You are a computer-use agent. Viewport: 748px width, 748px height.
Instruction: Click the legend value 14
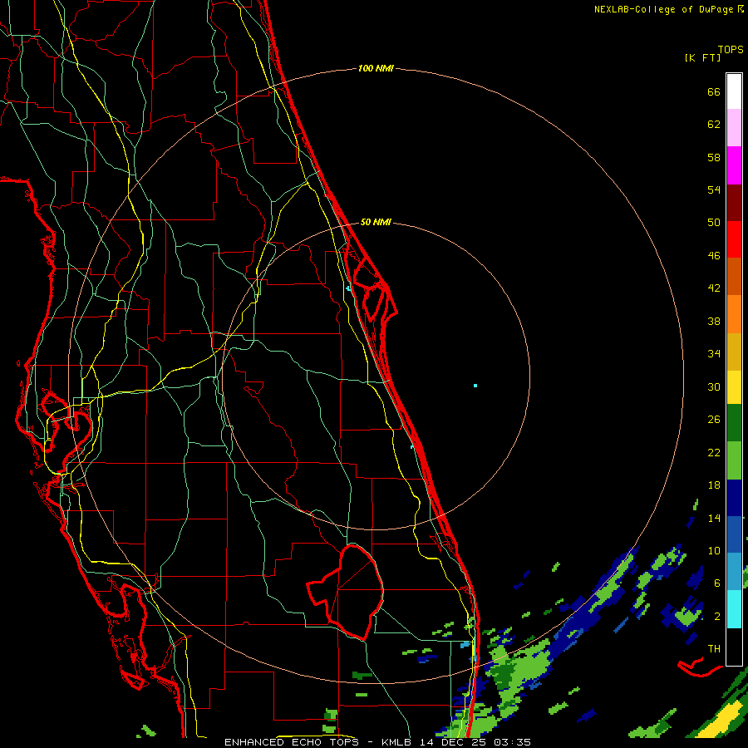click(x=714, y=518)
